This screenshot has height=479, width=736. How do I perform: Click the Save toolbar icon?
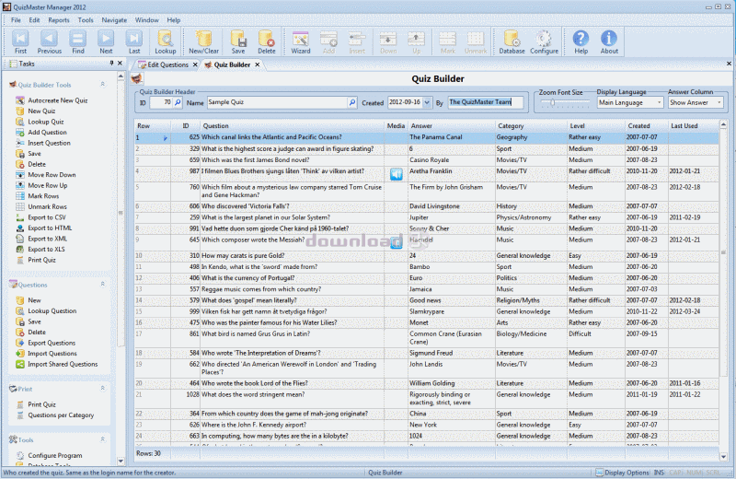coord(238,41)
